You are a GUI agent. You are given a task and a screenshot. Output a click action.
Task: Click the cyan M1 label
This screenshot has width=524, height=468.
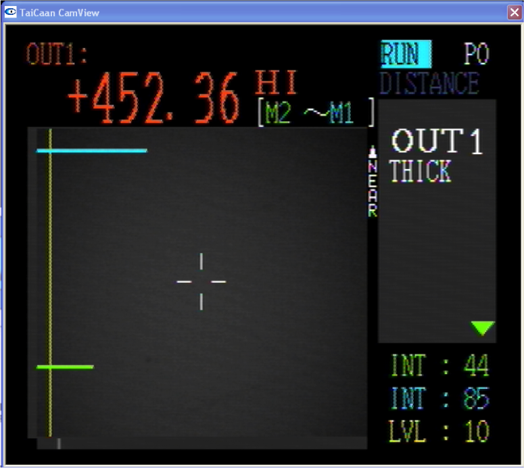point(341,114)
